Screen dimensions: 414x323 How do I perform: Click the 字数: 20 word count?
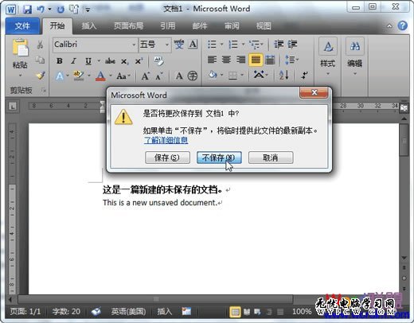(66, 311)
